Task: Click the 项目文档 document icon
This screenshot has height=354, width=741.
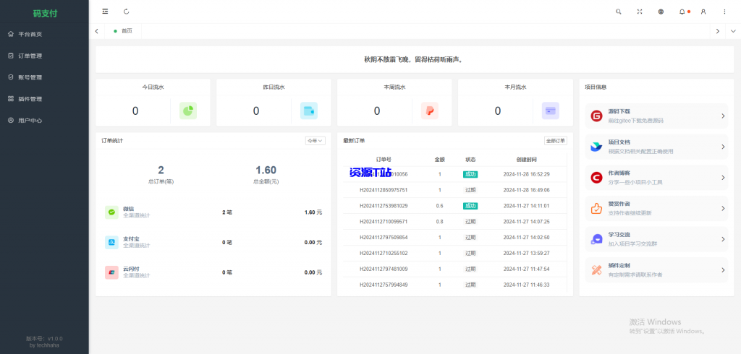Action: (596, 147)
